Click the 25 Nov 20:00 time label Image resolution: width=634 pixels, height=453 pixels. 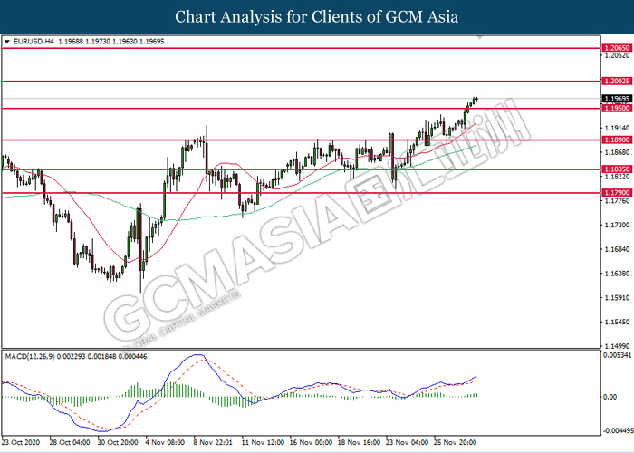456,442
